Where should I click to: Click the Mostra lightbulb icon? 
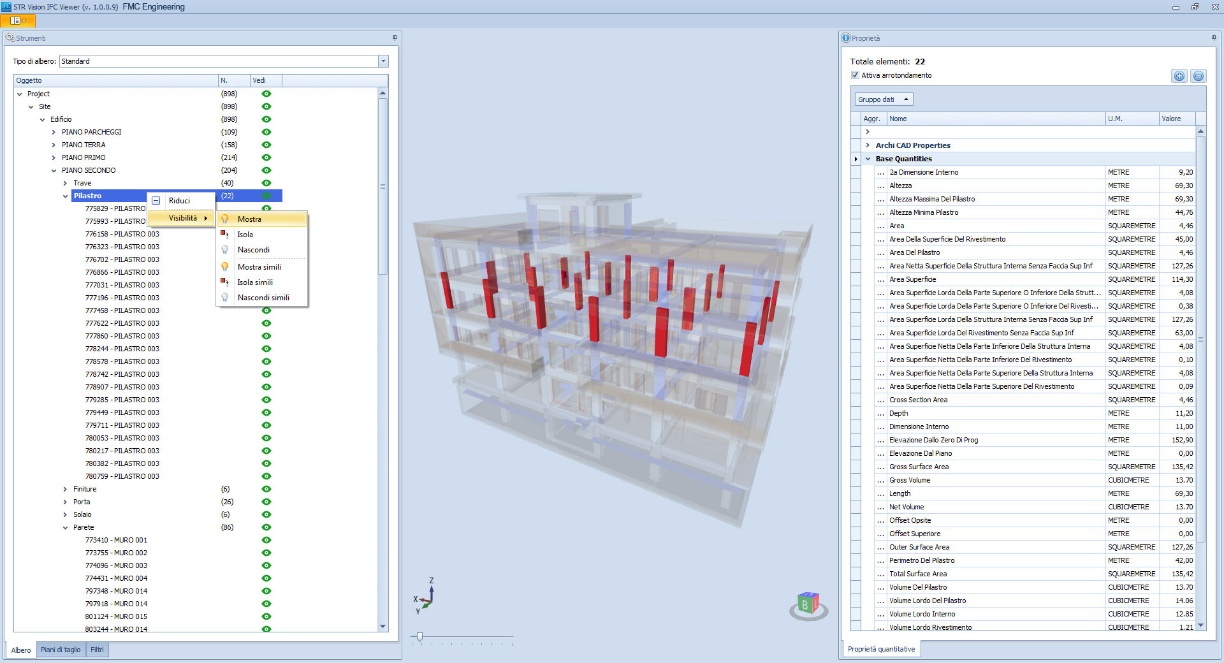(225, 219)
